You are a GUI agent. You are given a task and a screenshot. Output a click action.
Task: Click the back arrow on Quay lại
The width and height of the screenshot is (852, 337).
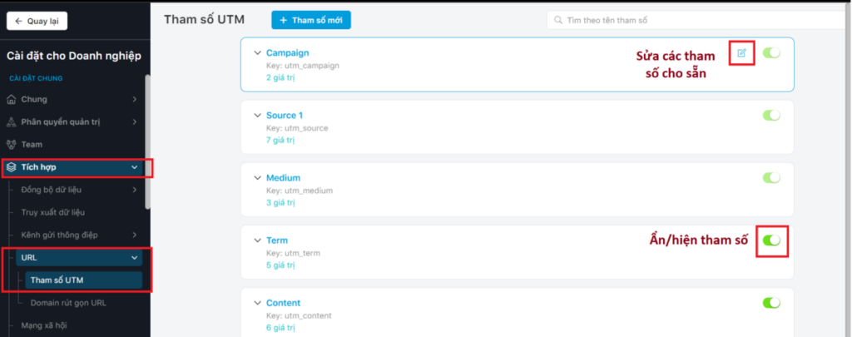pyautogui.click(x=18, y=22)
